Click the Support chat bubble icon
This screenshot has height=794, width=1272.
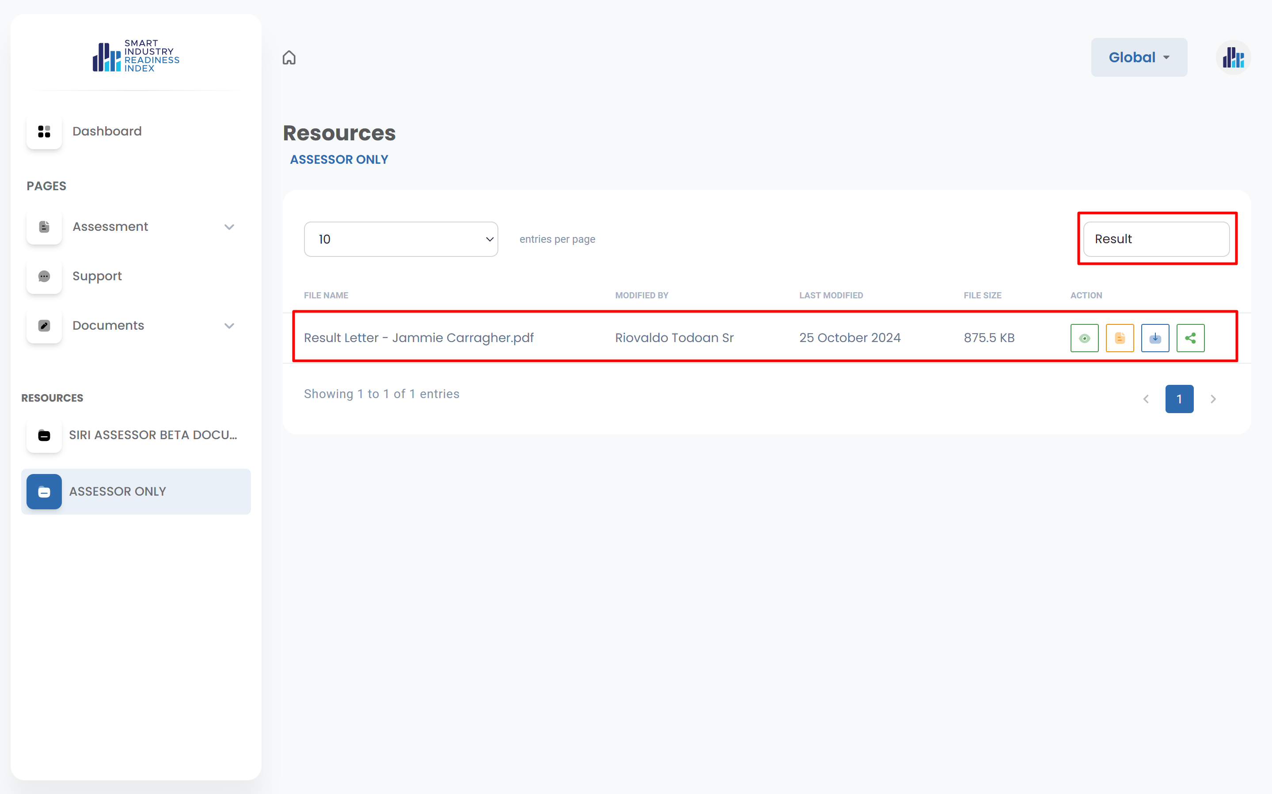pyautogui.click(x=44, y=276)
